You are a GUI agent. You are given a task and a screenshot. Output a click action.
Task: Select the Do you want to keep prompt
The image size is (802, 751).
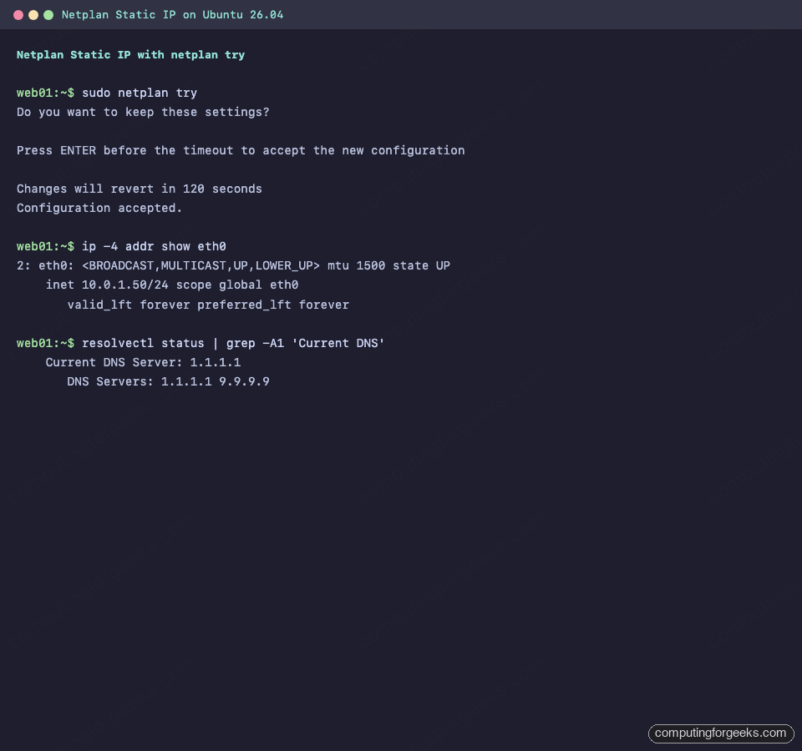[142, 112]
